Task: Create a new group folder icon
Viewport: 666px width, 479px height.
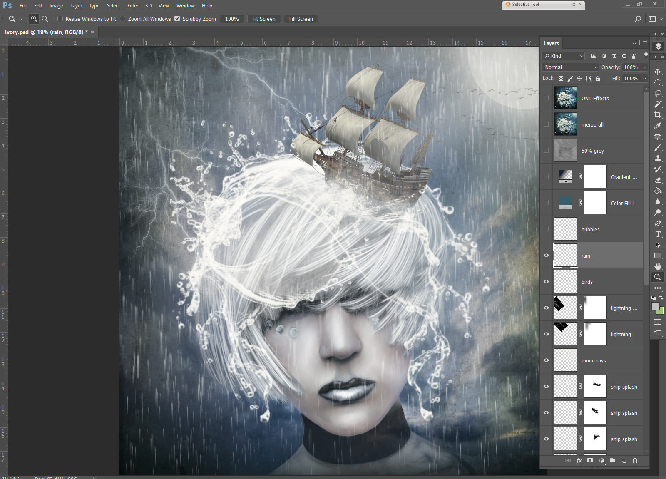Action: tap(612, 460)
